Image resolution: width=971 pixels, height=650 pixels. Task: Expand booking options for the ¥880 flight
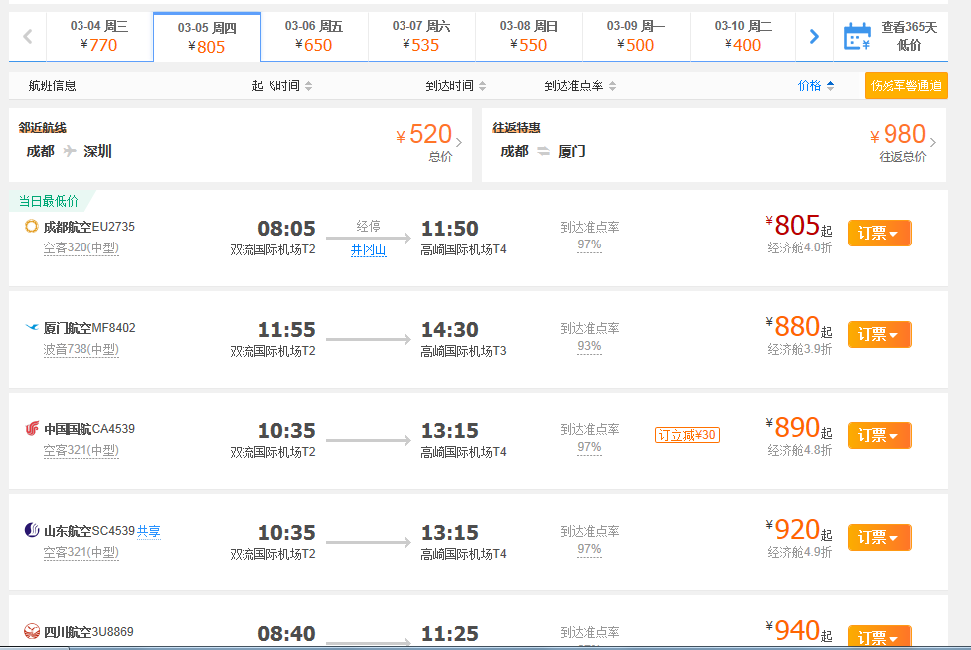click(x=880, y=334)
